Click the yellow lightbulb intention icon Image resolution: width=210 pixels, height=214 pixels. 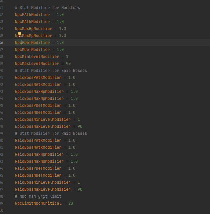(20, 34)
